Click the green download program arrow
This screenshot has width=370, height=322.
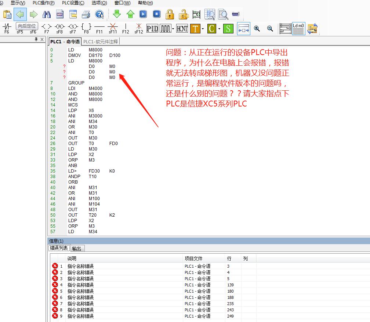pos(117,14)
